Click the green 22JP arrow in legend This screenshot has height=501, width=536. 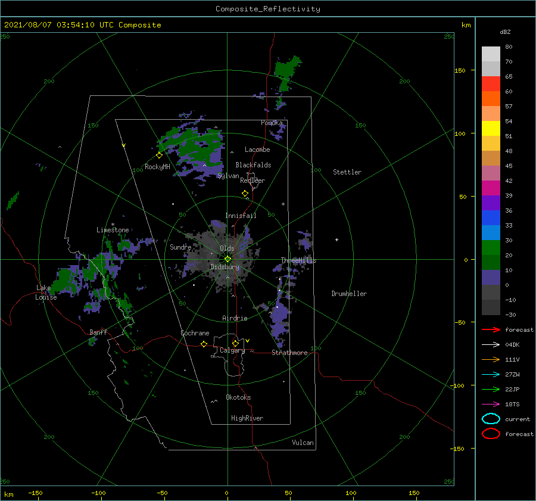coord(491,389)
